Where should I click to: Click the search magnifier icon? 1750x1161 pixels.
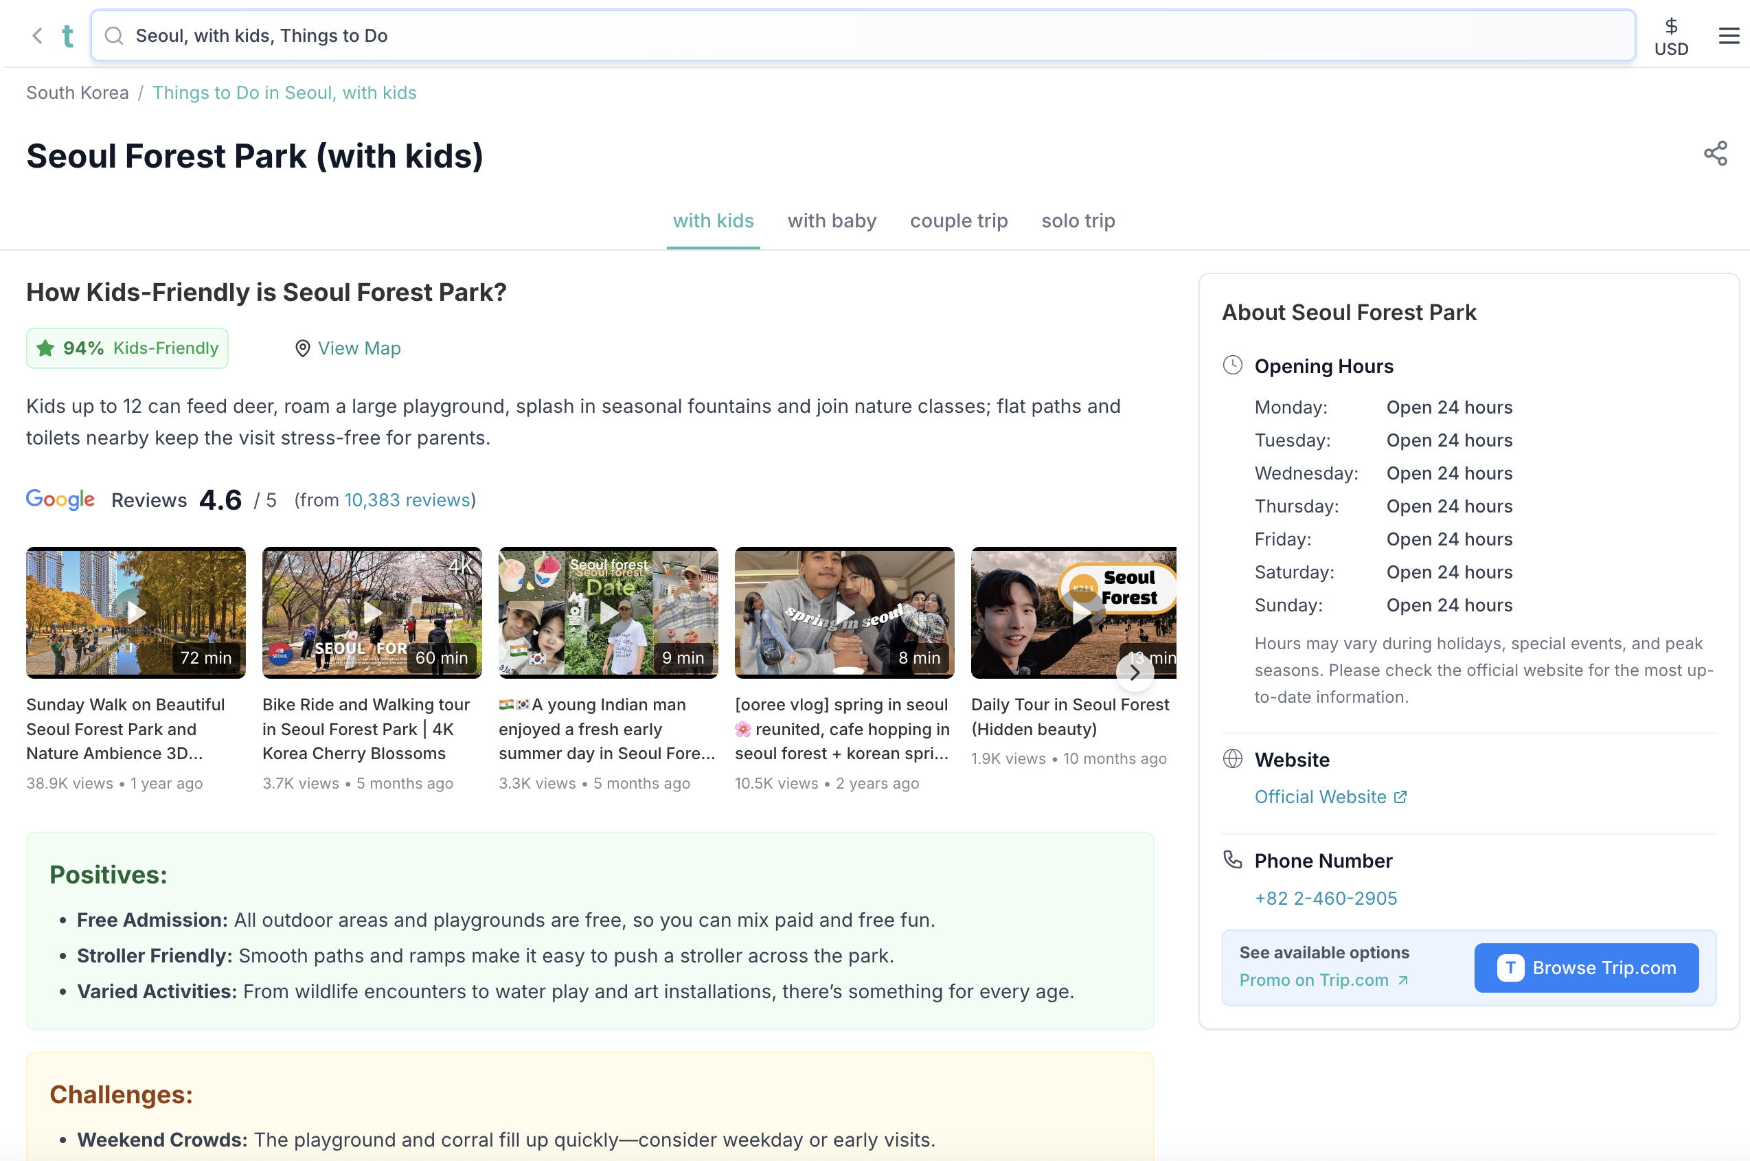(x=114, y=35)
